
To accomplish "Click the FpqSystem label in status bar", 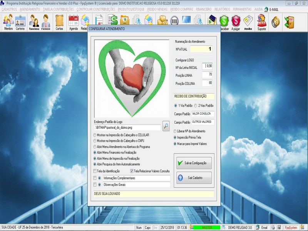I will [291, 228].
